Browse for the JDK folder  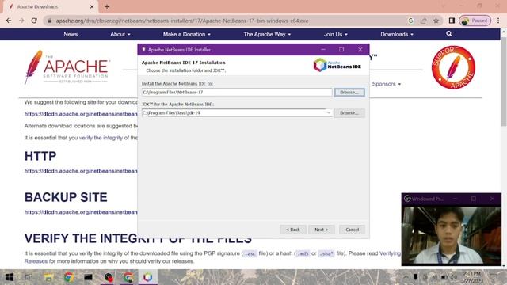tap(349, 112)
